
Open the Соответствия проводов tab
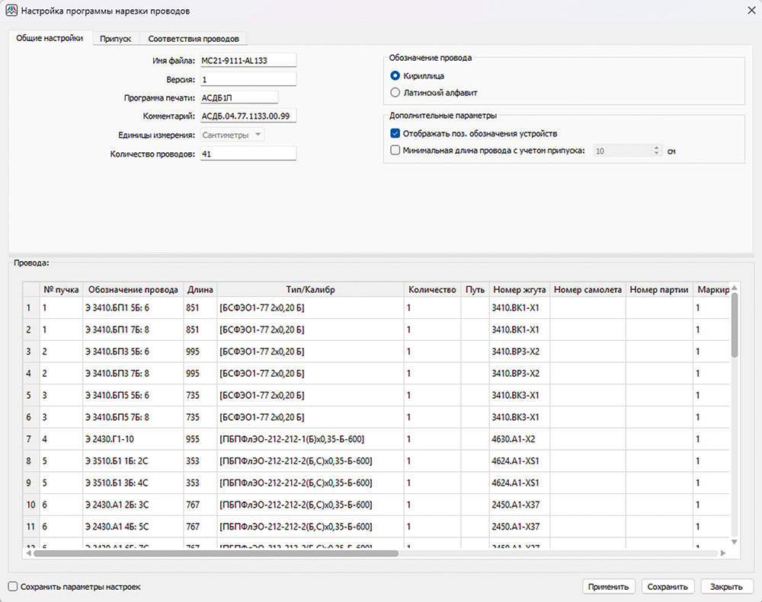[194, 38]
